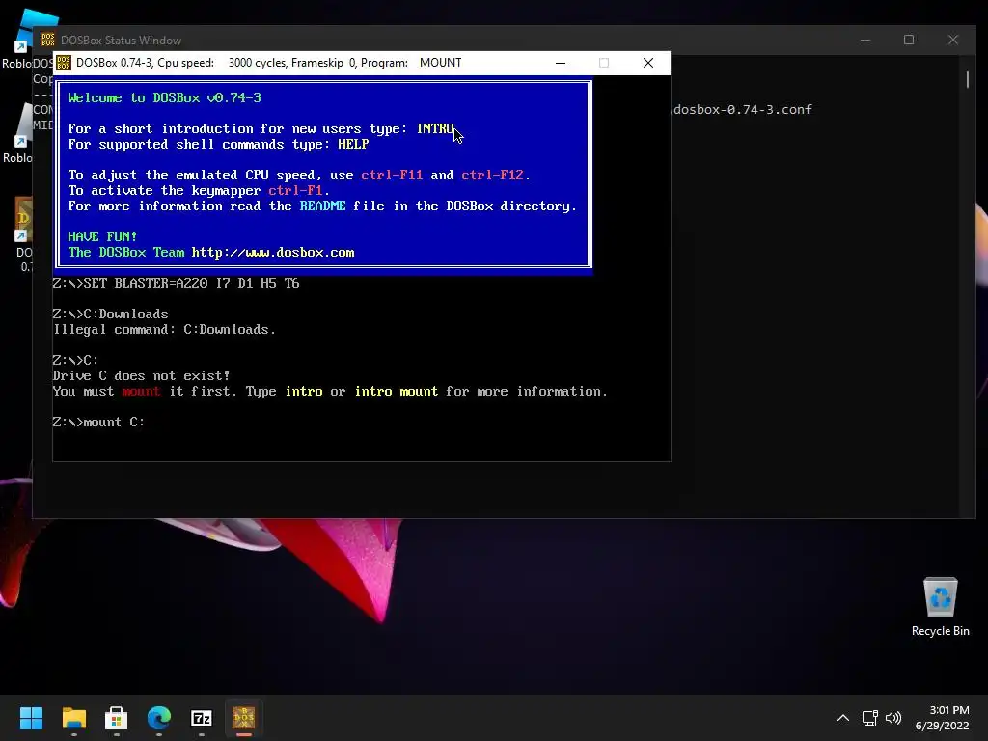988x741 pixels.
Task: Close the DOSBox 0.74-3 emulator window
Action: pyautogui.click(x=647, y=63)
